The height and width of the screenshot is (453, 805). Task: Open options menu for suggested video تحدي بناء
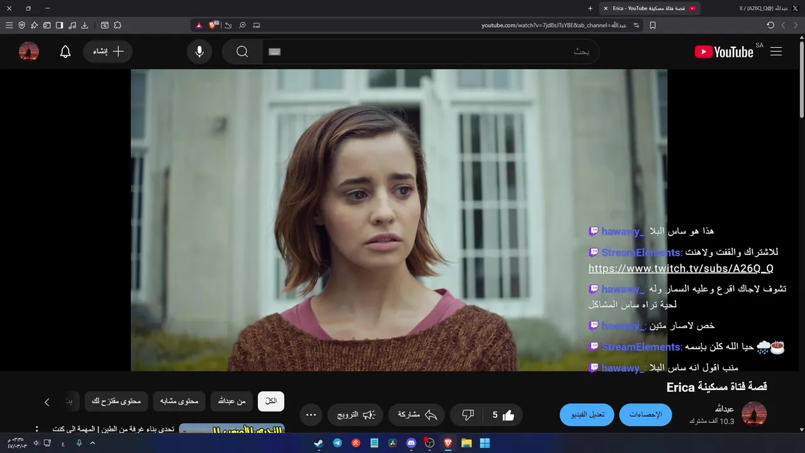click(x=37, y=429)
